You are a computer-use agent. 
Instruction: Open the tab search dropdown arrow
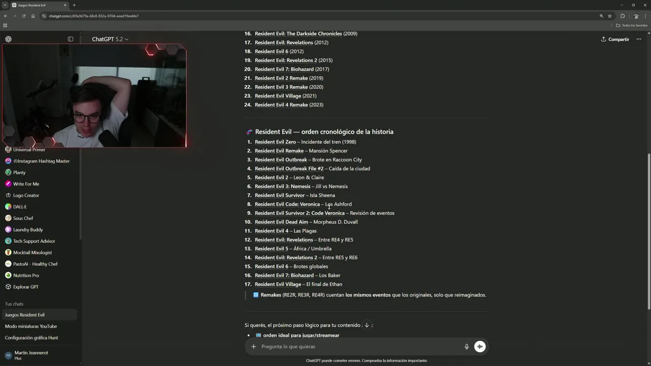pyautogui.click(x=5, y=5)
